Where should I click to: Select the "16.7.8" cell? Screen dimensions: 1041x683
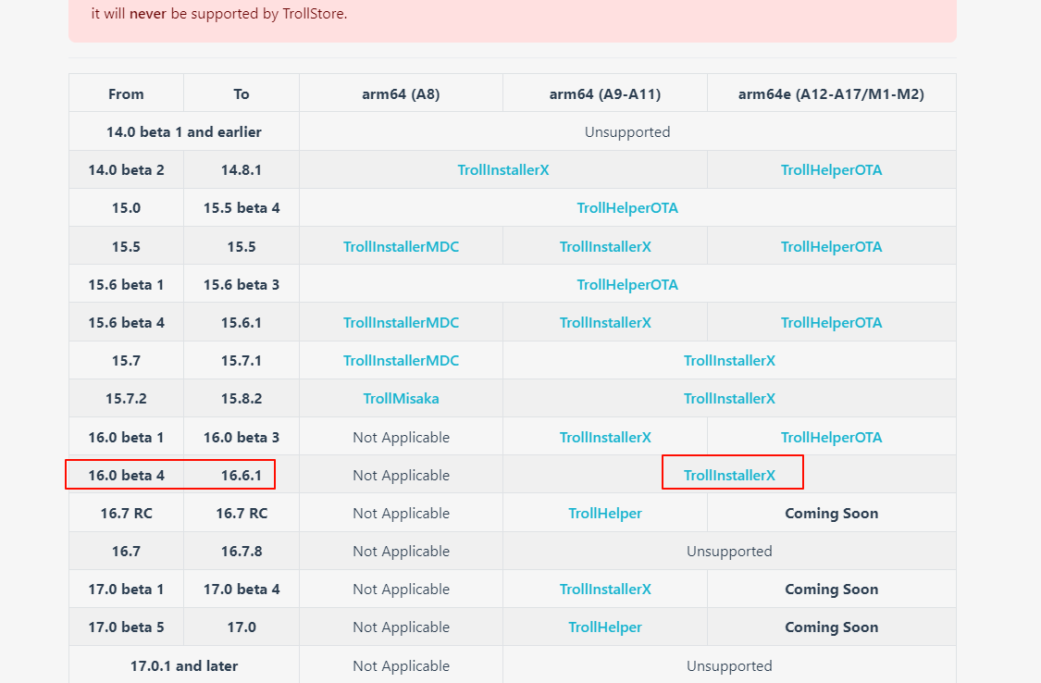242,551
